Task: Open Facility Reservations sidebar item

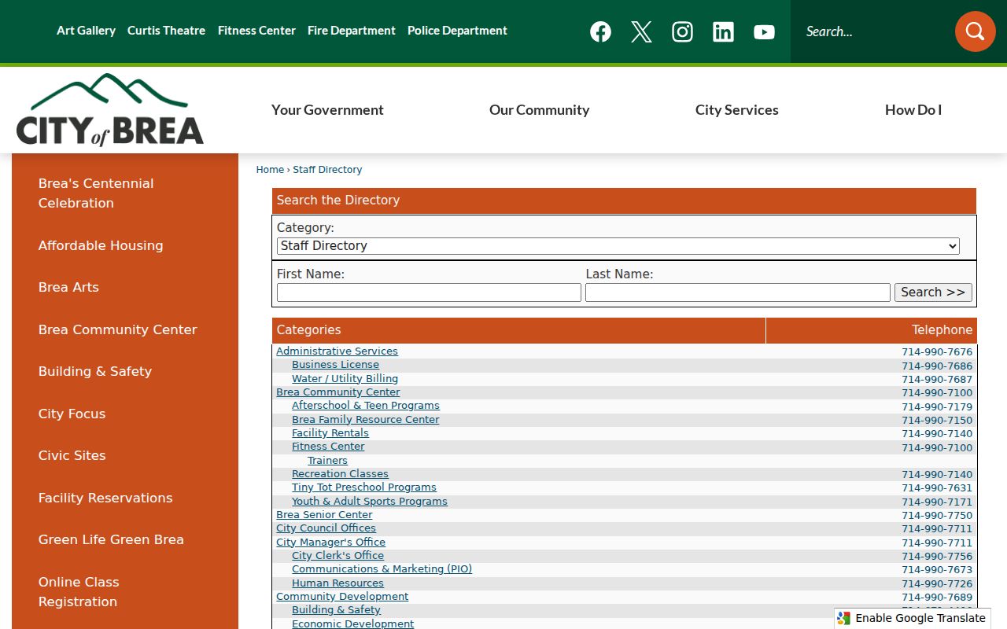Action: click(x=105, y=498)
